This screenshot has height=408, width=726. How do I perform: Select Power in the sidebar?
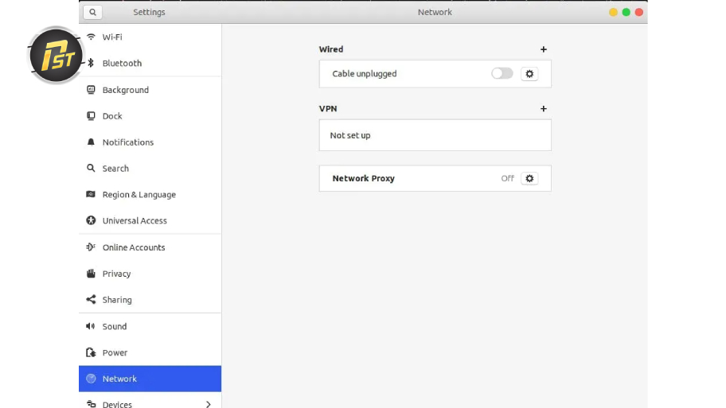tap(150, 352)
